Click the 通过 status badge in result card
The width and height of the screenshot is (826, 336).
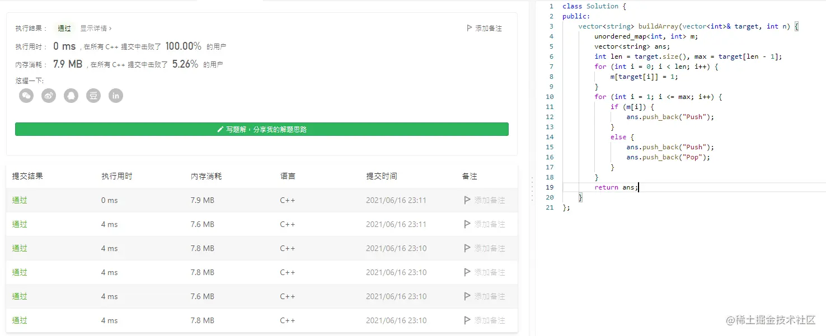(x=64, y=28)
